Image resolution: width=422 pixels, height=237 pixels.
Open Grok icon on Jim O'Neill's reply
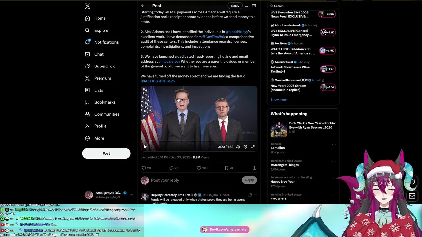click(x=250, y=195)
